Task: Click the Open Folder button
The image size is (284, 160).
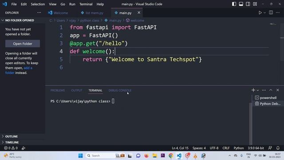Action: click(23, 44)
